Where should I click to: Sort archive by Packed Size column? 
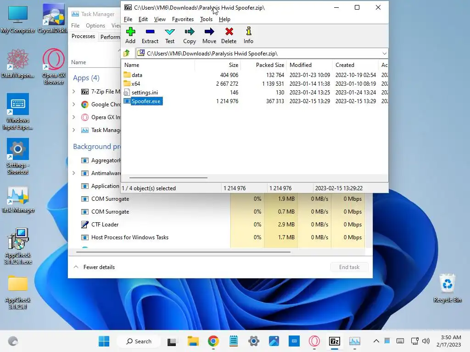pyautogui.click(x=264, y=65)
